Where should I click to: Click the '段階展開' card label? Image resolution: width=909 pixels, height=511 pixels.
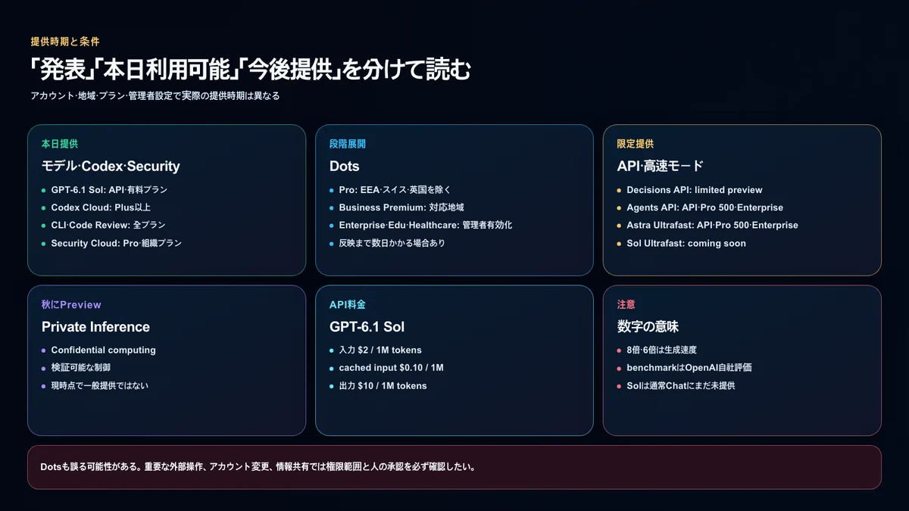348,144
